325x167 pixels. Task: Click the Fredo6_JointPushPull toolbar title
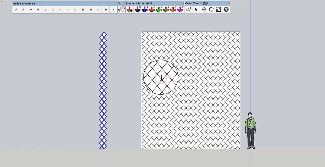tap(139, 4)
